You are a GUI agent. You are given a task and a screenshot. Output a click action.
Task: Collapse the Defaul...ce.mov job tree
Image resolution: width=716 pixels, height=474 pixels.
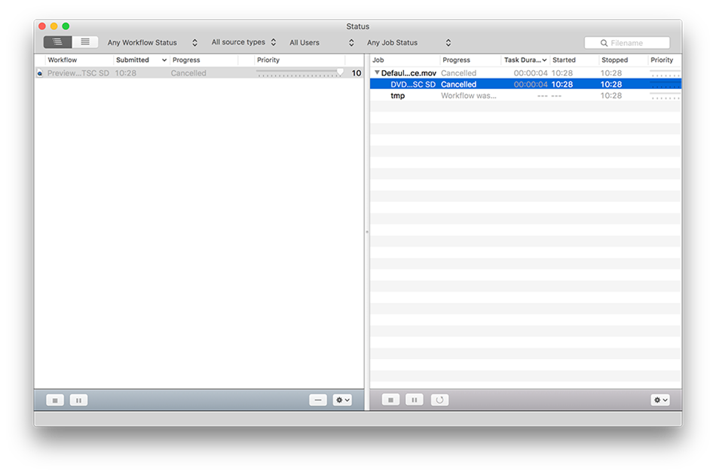coord(377,73)
